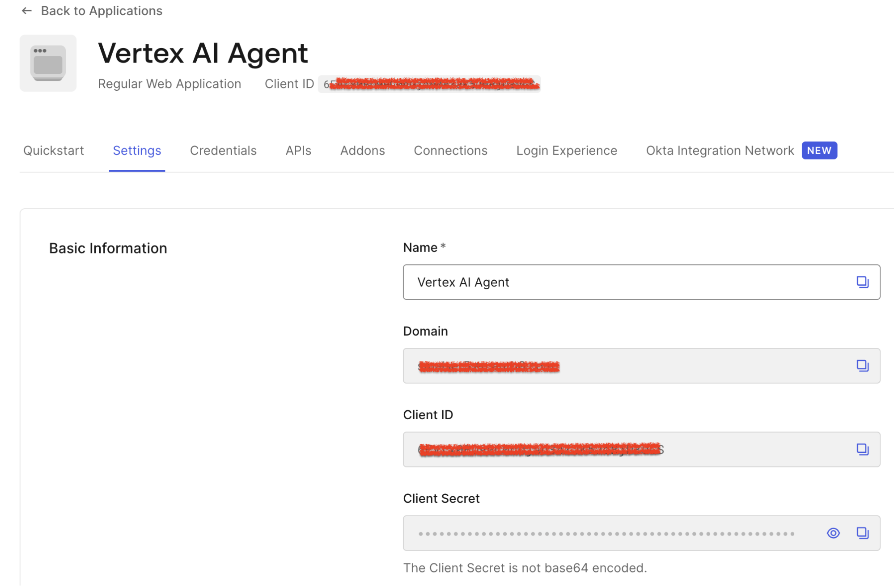Click the Vertex AI Agent application logo
The width and height of the screenshot is (894, 586).
[47, 63]
